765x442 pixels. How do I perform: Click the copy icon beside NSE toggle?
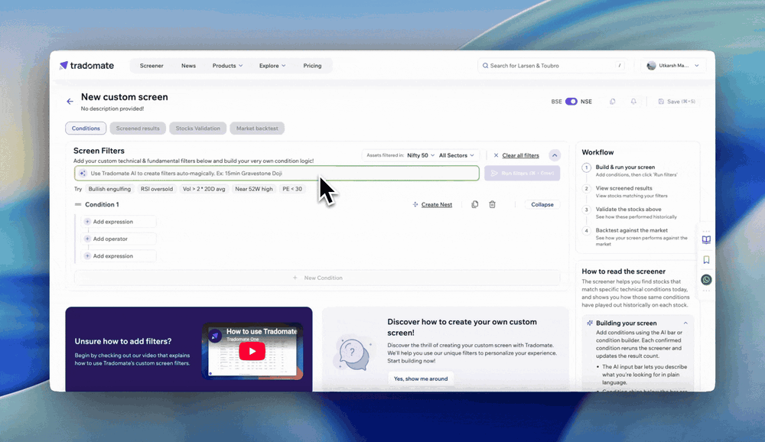point(612,102)
